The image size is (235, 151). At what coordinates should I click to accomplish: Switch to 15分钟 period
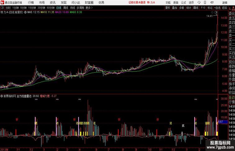32,8
